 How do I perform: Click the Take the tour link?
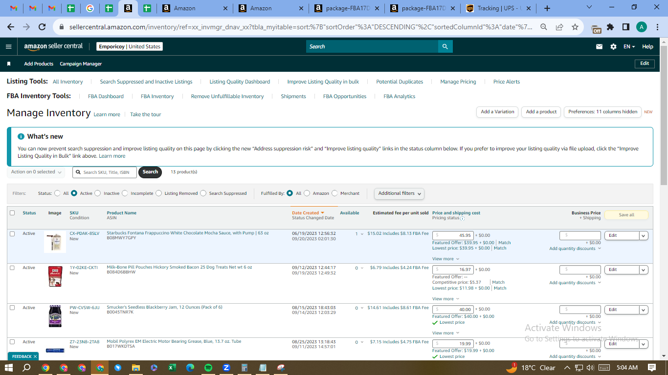point(145,114)
